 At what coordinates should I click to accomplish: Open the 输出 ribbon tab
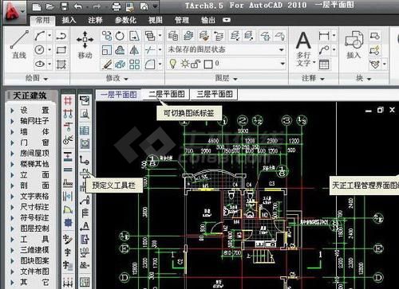208,20
